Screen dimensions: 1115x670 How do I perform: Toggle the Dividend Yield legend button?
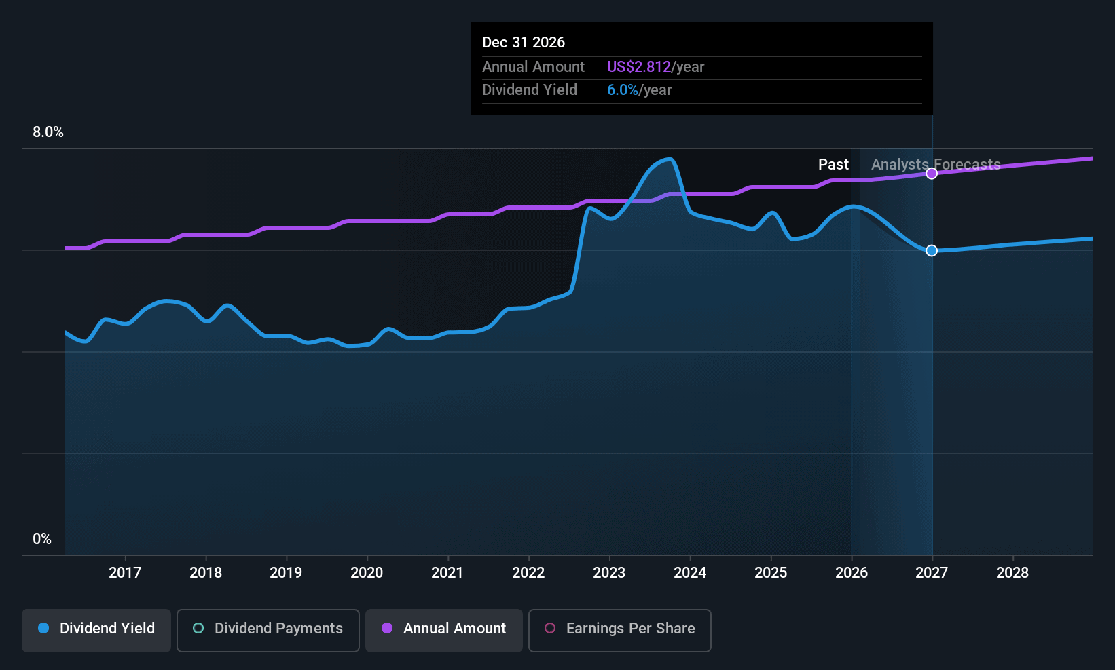(x=96, y=630)
